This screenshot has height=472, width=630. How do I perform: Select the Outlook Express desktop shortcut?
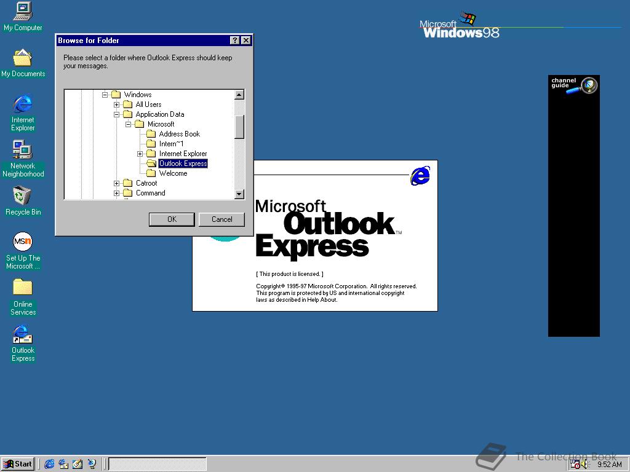tap(23, 344)
